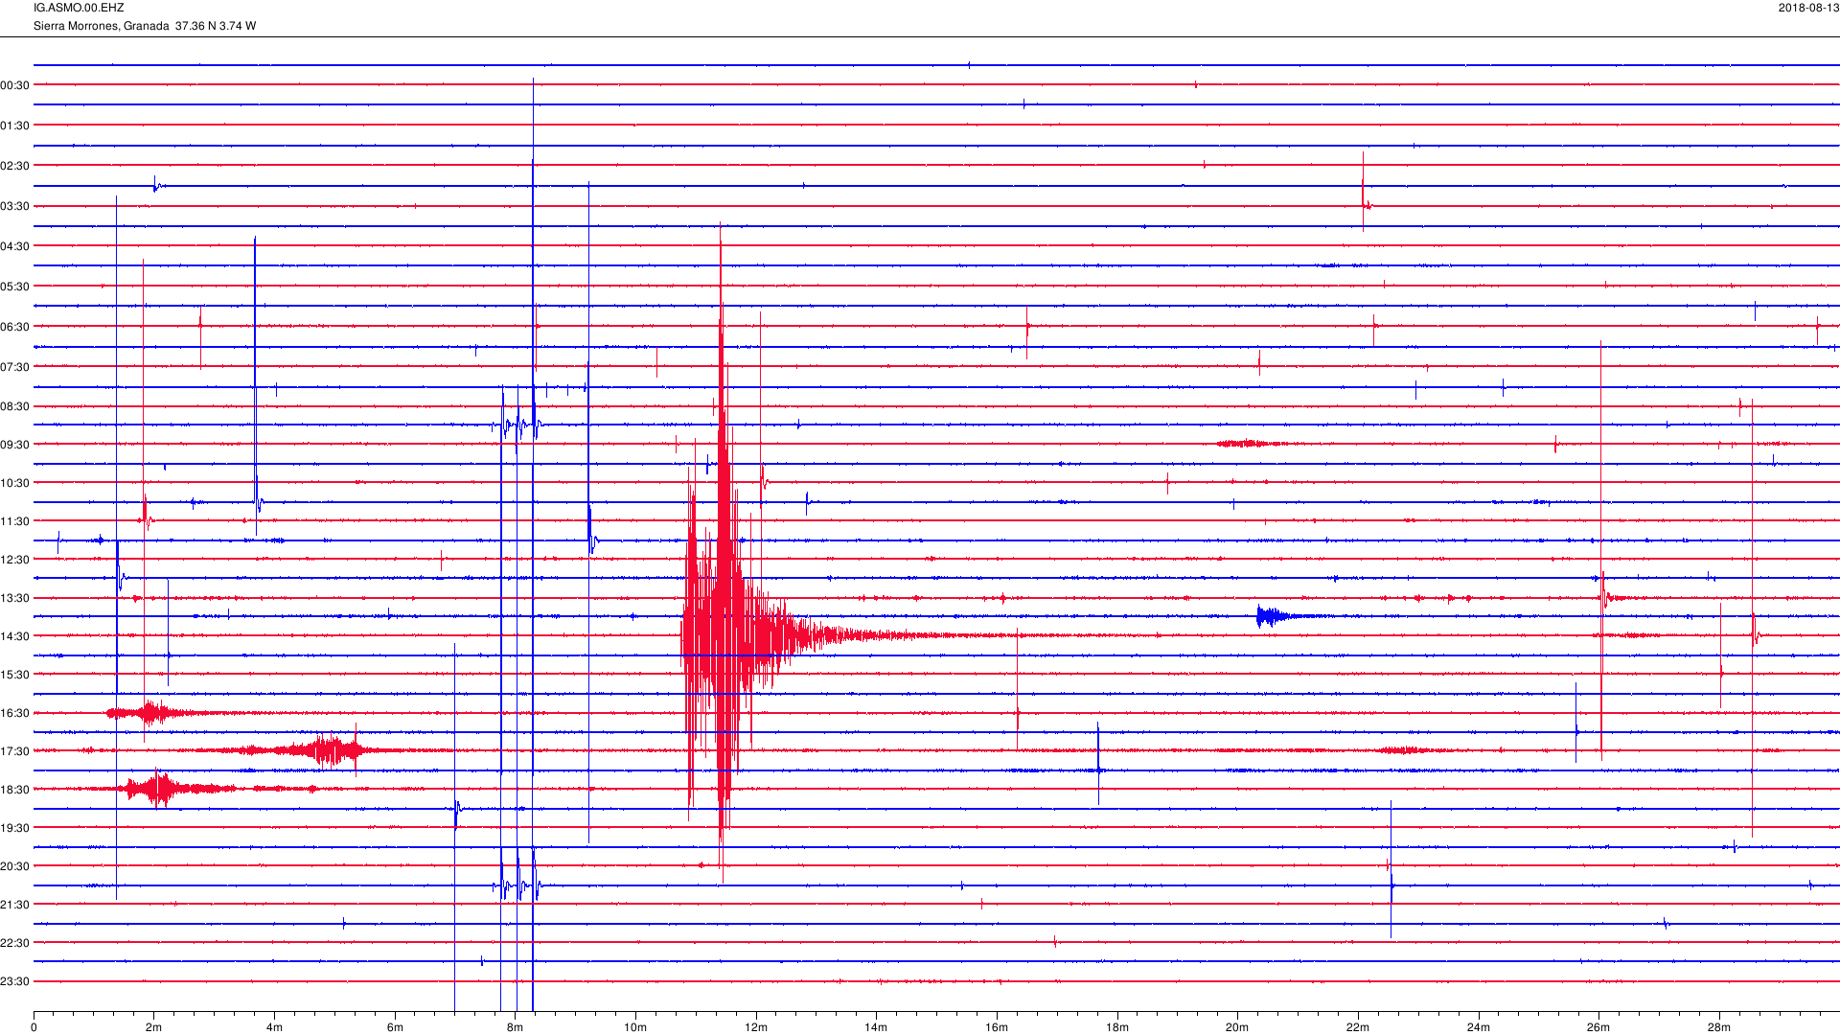Click the 22m axis tick label
Screen dimensions: 1840x1035
coord(1358,1027)
